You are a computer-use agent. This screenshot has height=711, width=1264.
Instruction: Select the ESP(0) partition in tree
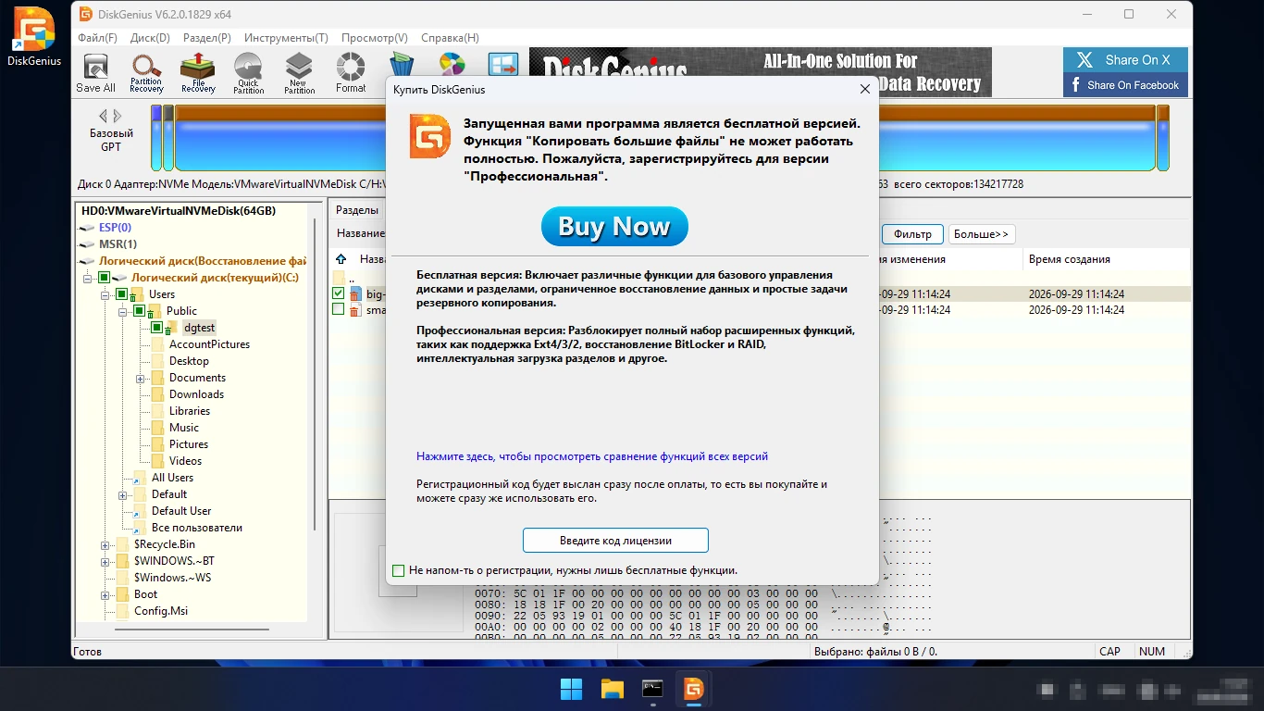[x=115, y=228]
